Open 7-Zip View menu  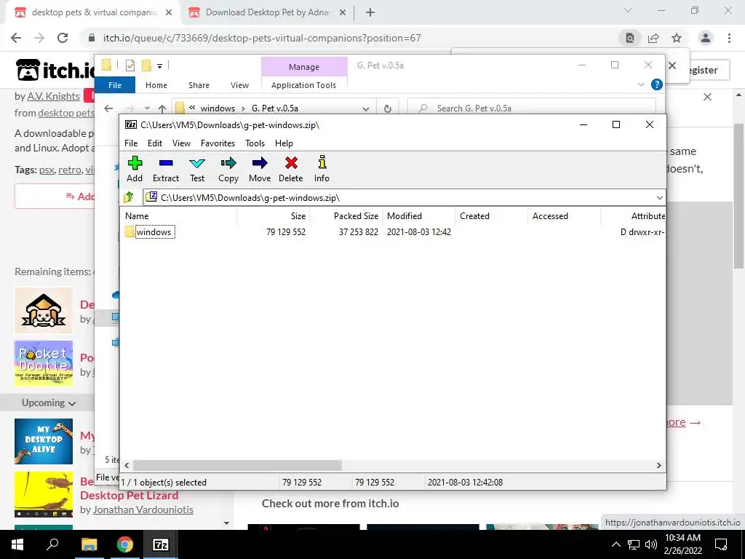181,143
